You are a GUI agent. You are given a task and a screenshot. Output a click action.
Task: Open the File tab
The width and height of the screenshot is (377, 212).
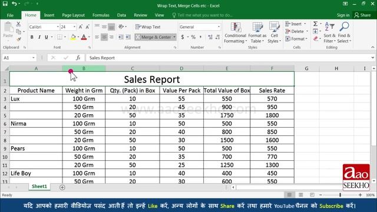tap(10, 15)
